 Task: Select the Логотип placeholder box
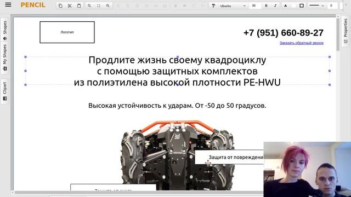(67, 32)
